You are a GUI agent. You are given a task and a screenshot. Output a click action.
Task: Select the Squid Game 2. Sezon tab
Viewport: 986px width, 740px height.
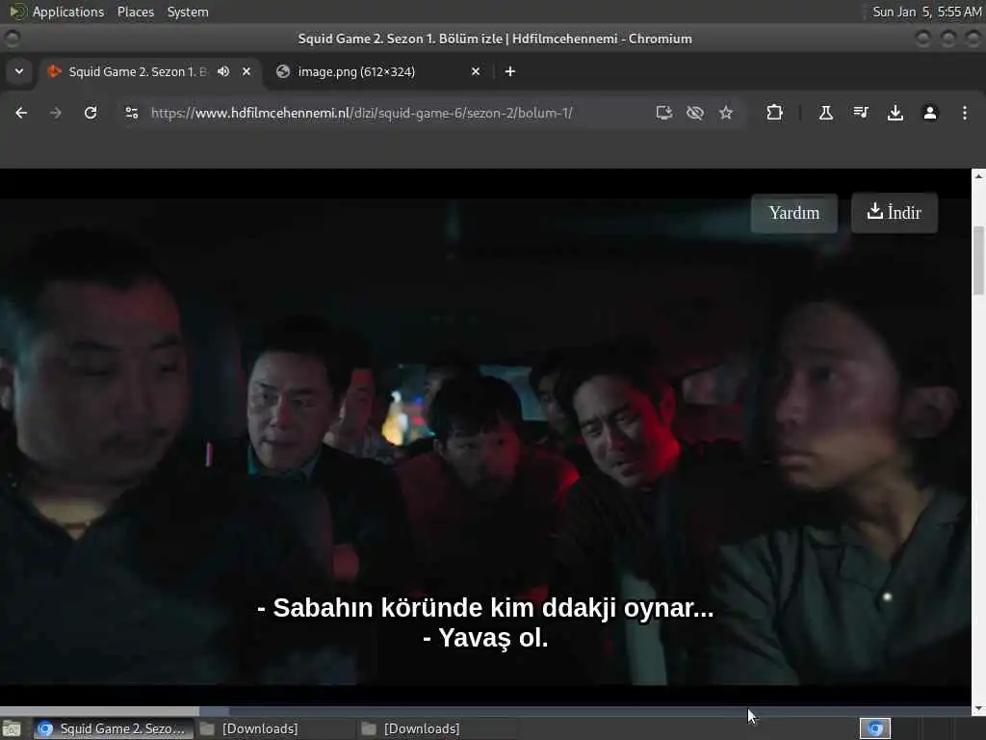pos(137,71)
